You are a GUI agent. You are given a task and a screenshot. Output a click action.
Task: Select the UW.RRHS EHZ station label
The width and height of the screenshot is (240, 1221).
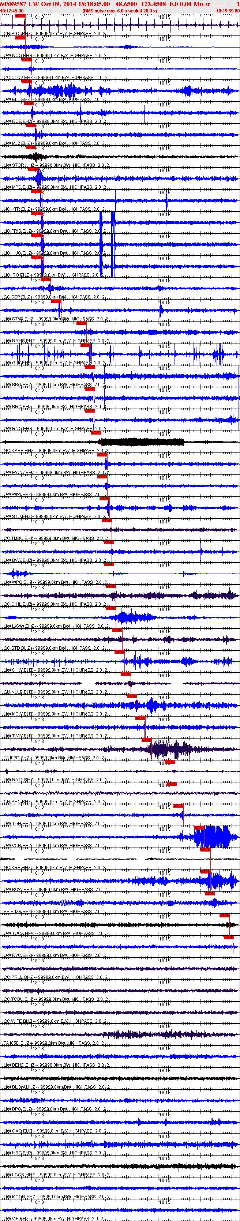56,341
